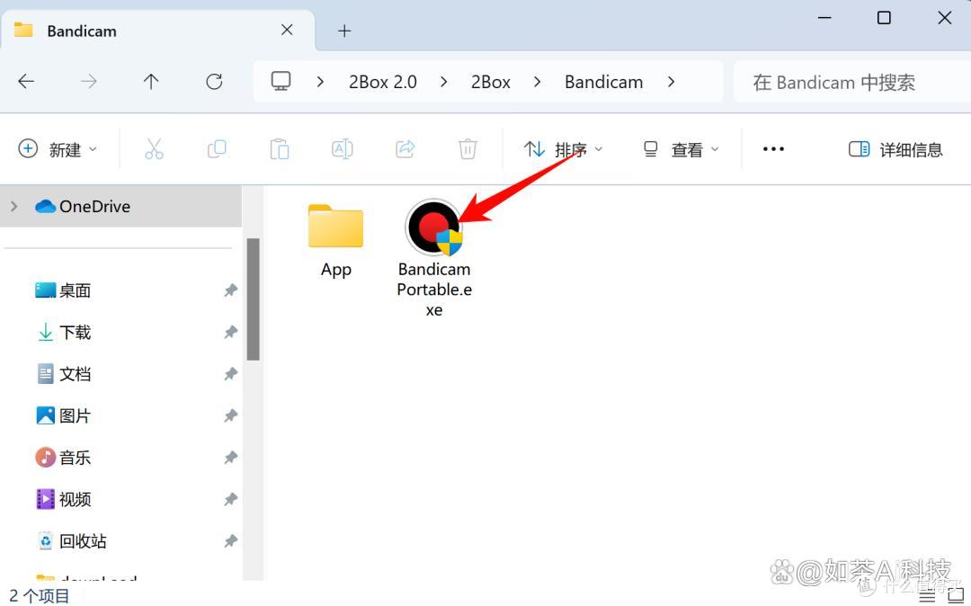The image size is (971, 606).
Task: Click the pin icon beside 音乐
Action: pos(230,457)
